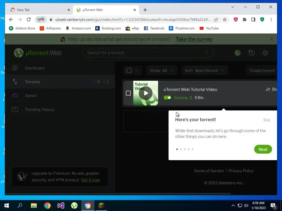Image resolution: width=282 pixels, height=211 pixels.
Task: Click the green security shield icon in toolbar
Action: click(x=262, y=20)
